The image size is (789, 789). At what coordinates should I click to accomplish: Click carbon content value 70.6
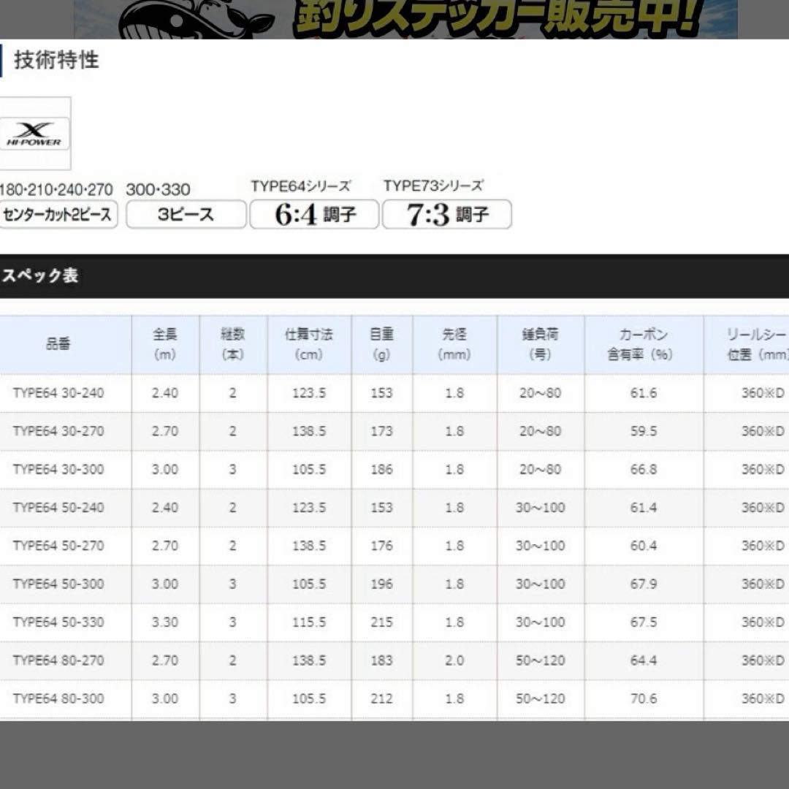(644, 699)
